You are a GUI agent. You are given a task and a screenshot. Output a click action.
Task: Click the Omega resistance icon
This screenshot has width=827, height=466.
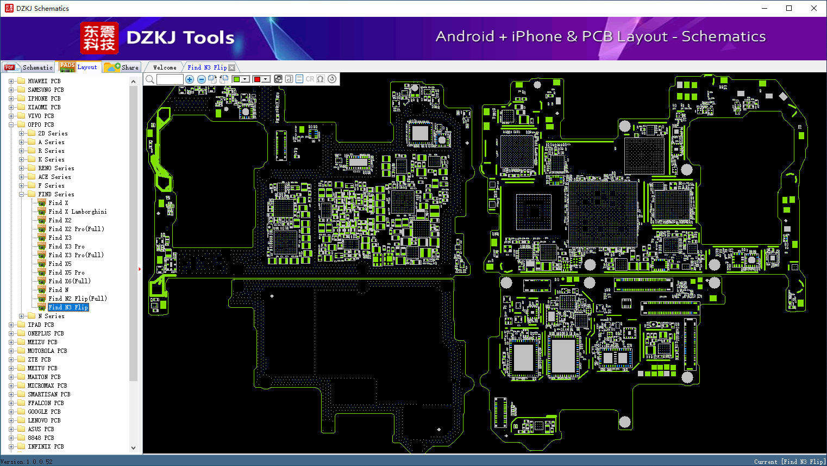[x=321, y=79]
